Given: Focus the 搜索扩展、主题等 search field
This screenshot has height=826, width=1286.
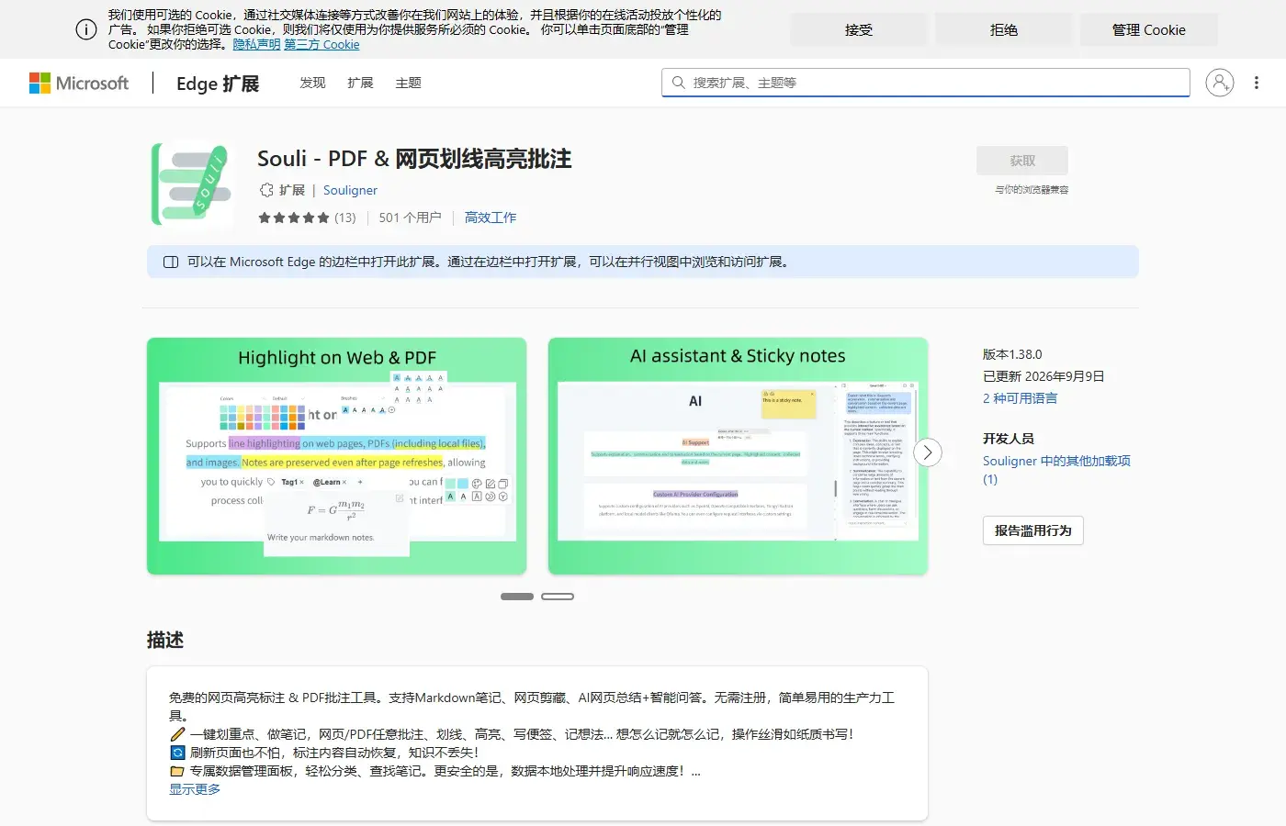Looking at the screenshot, I should (926, 83).
